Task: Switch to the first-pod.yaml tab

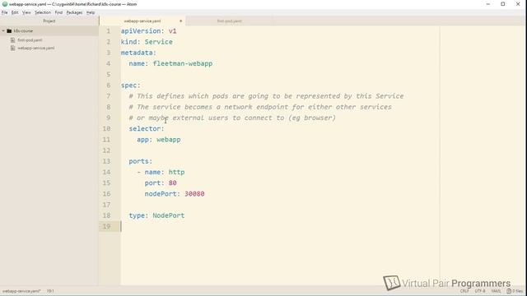Action: click(229, 21)
